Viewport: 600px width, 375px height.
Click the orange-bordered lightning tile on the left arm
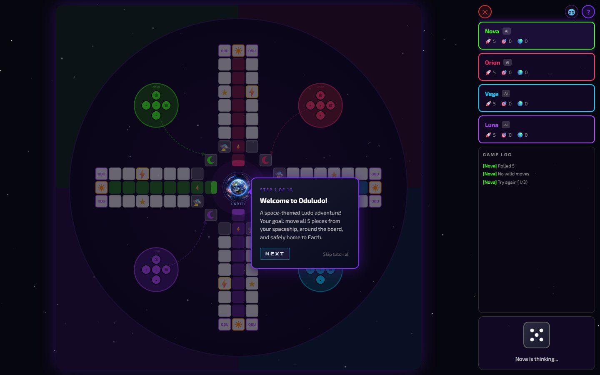coord(142,174)
